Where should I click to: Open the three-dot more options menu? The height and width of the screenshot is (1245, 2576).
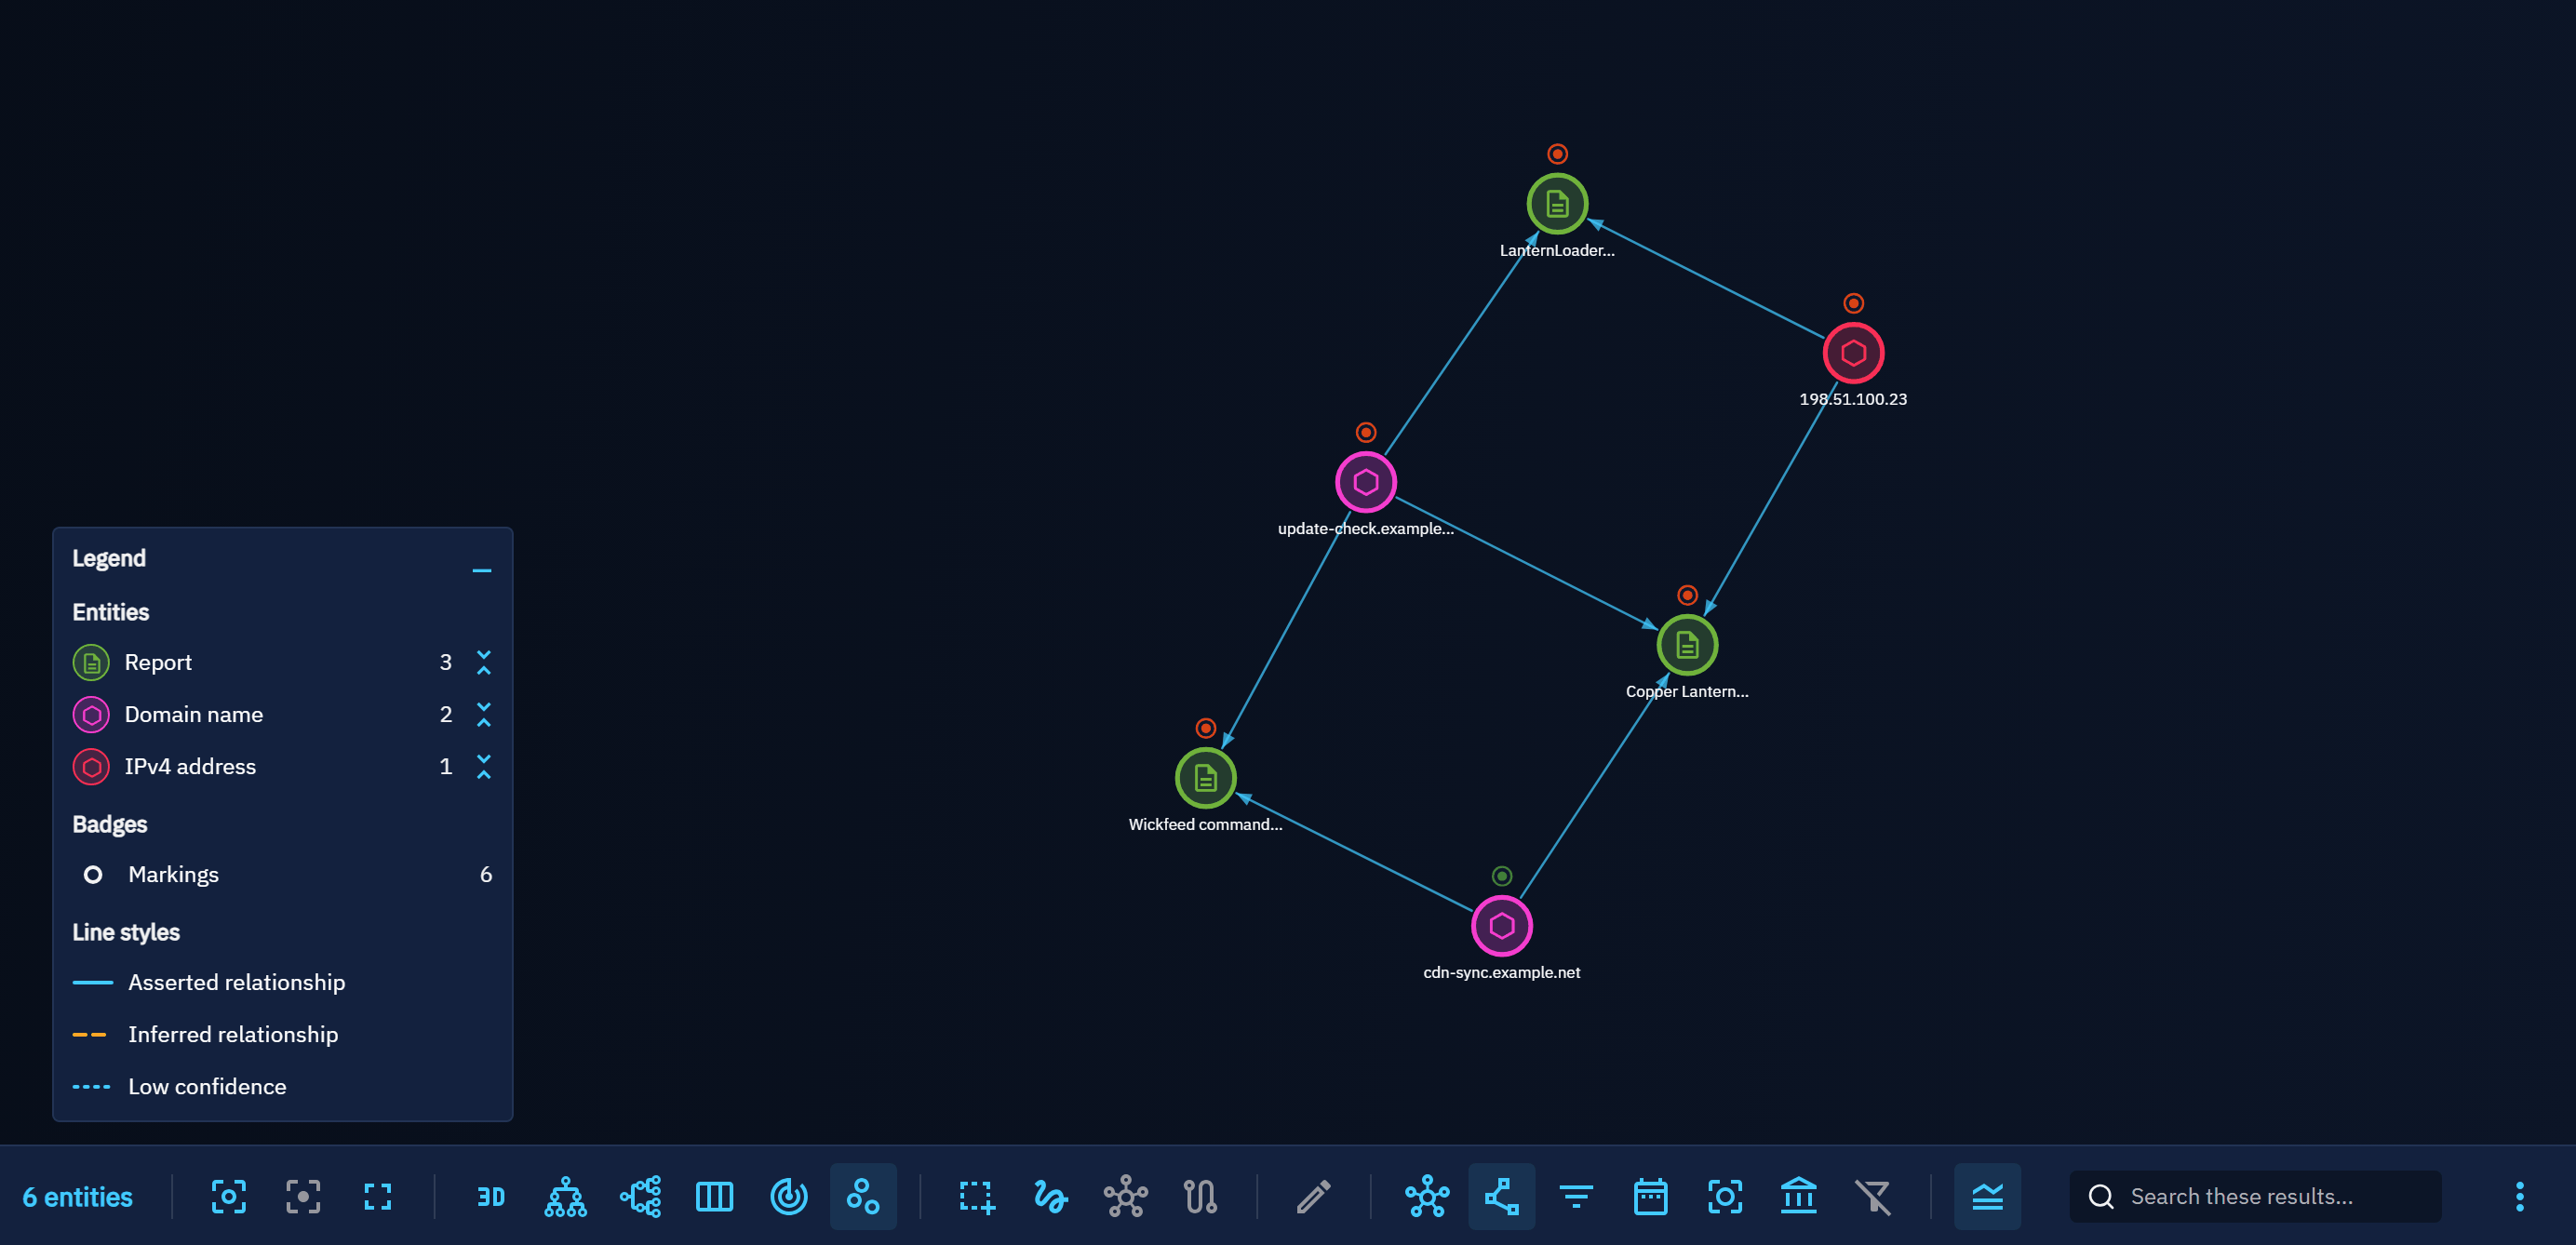tap(2519, 1196)
